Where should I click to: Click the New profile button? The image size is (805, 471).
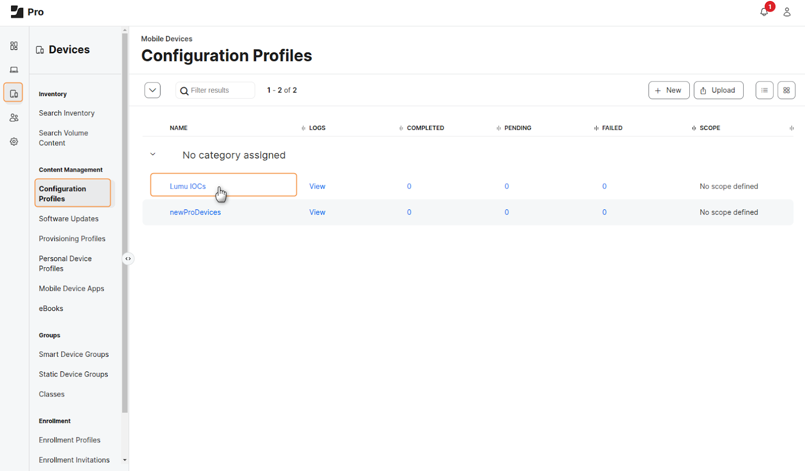pos(669,90)
